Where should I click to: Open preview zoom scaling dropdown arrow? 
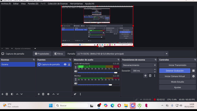click(35, 48)
